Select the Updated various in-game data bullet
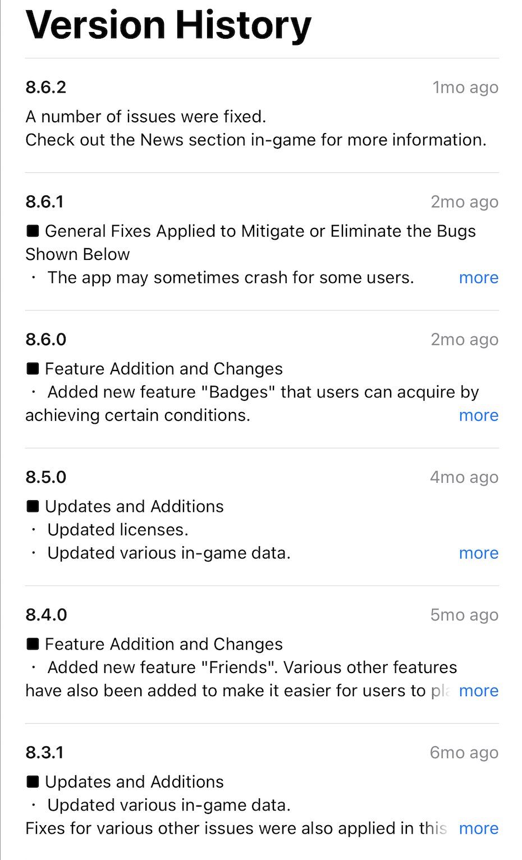Image resolution: width=522 pixels, height=860 pixels. pyautogui.click(x=168, y=553)
